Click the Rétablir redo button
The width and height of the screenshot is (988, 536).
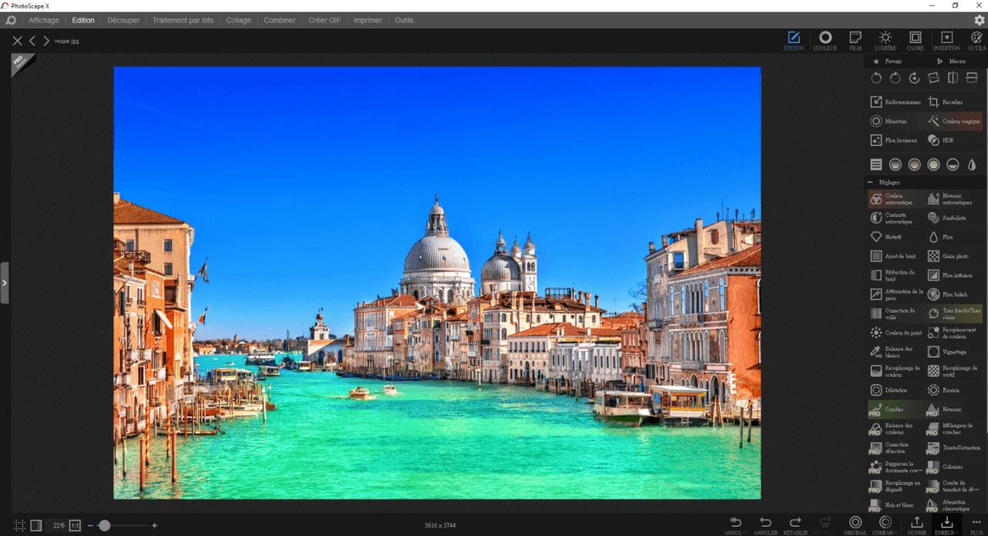click(x=795, y=525)
